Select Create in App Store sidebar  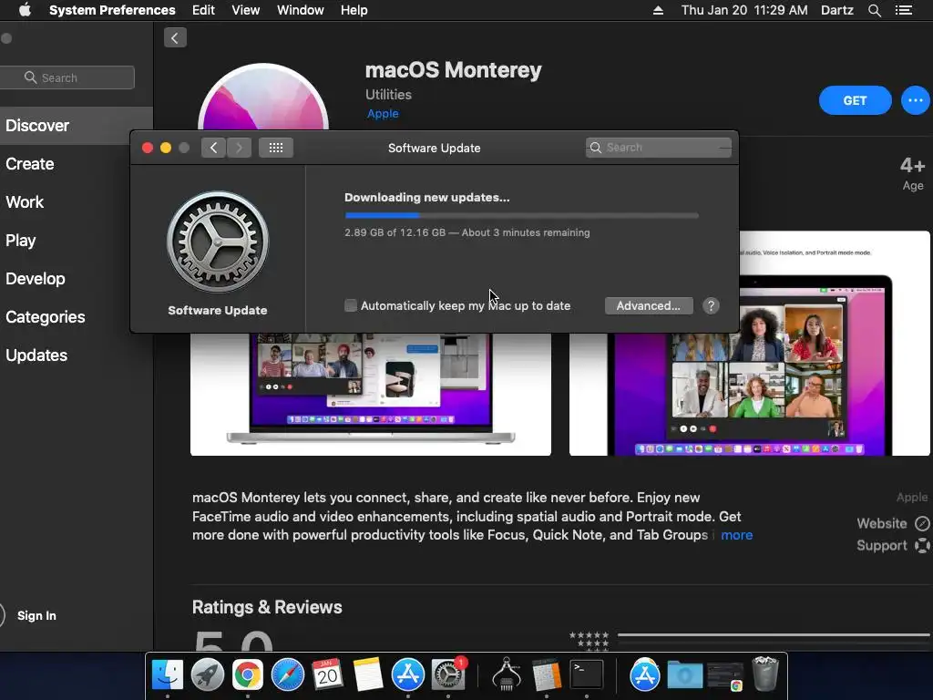tap(77, 164)
